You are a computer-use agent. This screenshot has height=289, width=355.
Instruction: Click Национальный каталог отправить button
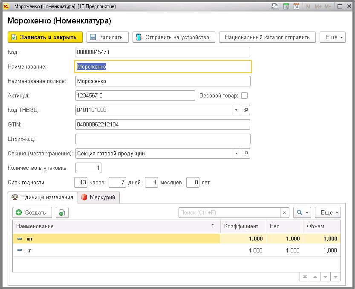tap(267, 37)
